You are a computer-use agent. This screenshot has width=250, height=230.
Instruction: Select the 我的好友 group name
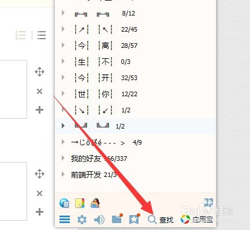[x=86, y=159]
